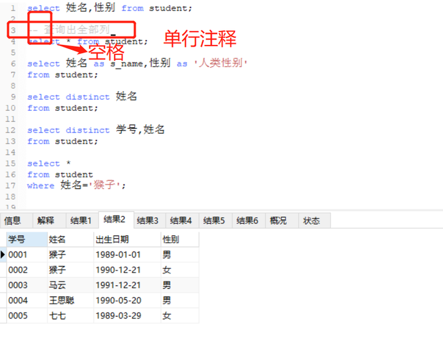Viewport: 443px width, 337px height.
Task: Select birth date 1990-12-21
Action: coord(127,270)
